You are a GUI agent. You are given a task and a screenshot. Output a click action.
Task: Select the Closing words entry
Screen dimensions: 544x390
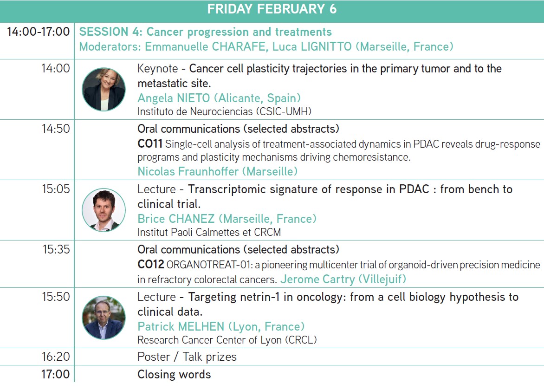[174, 374]
